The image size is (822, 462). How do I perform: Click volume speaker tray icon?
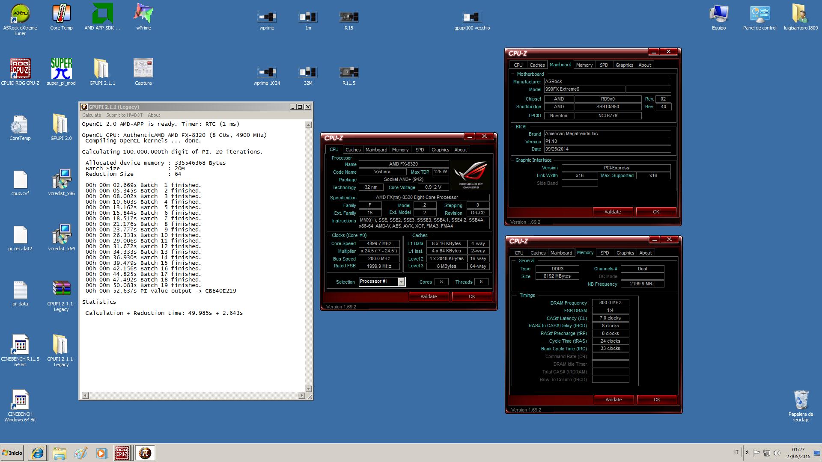point(777,453)
